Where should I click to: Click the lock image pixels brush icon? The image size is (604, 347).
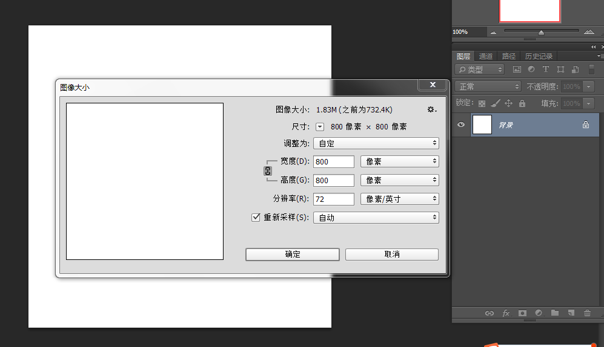click(496, 103)
